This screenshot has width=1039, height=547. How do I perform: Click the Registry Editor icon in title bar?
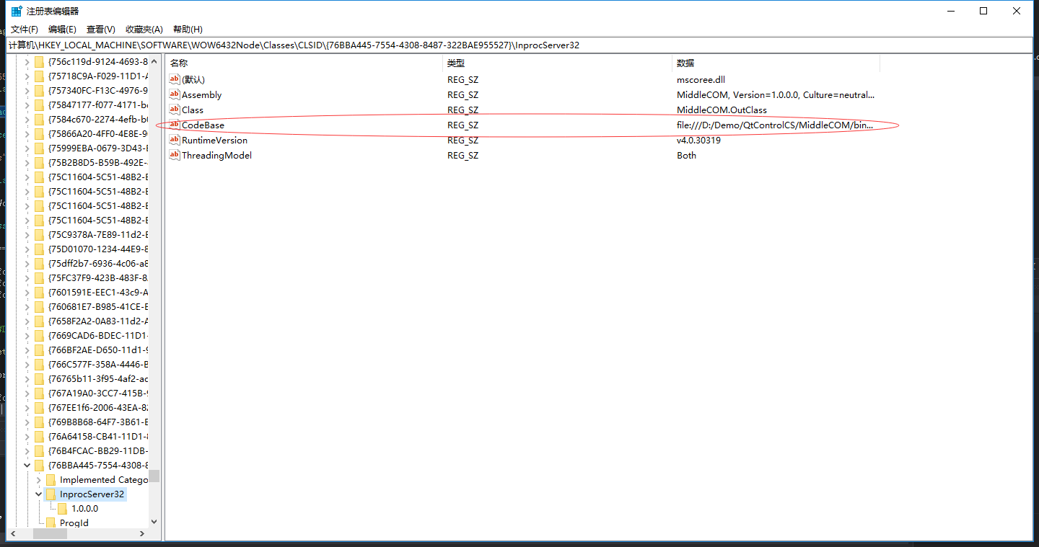point(17,11)
